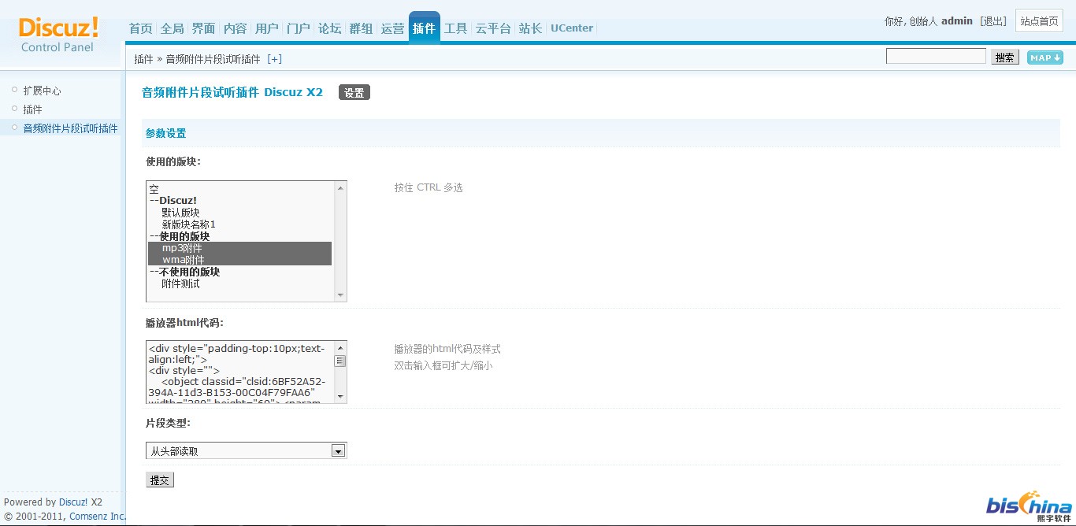Open the 运营 menu tab
1076x526 pixels.
coord(392,28)
